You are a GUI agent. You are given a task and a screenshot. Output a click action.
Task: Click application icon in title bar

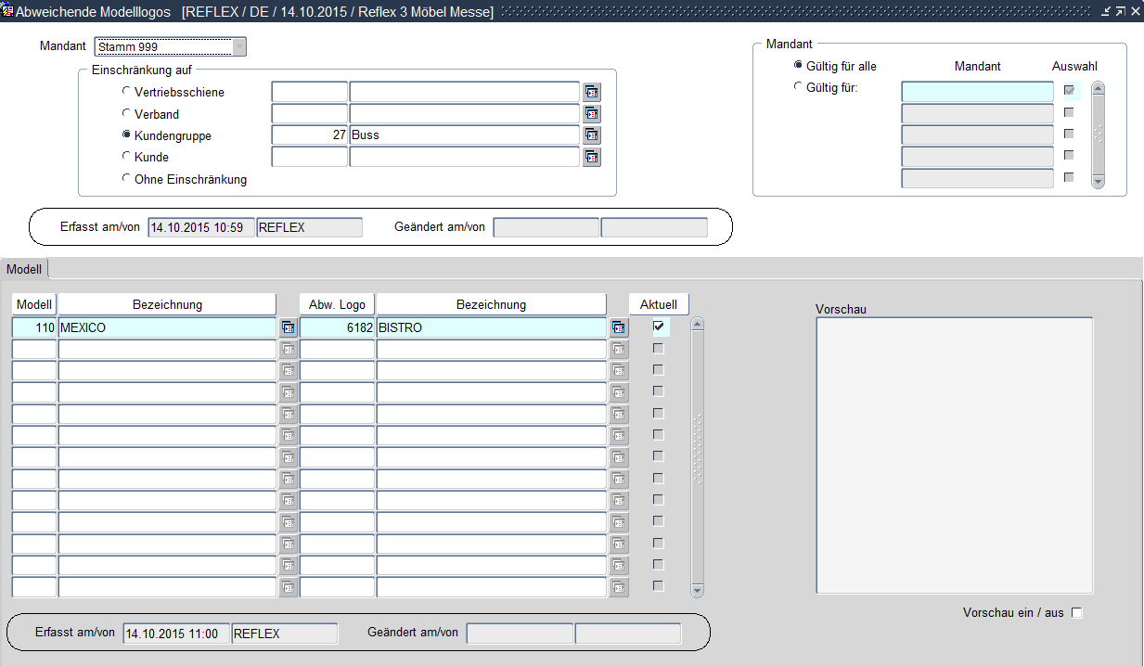click(7, 10)
